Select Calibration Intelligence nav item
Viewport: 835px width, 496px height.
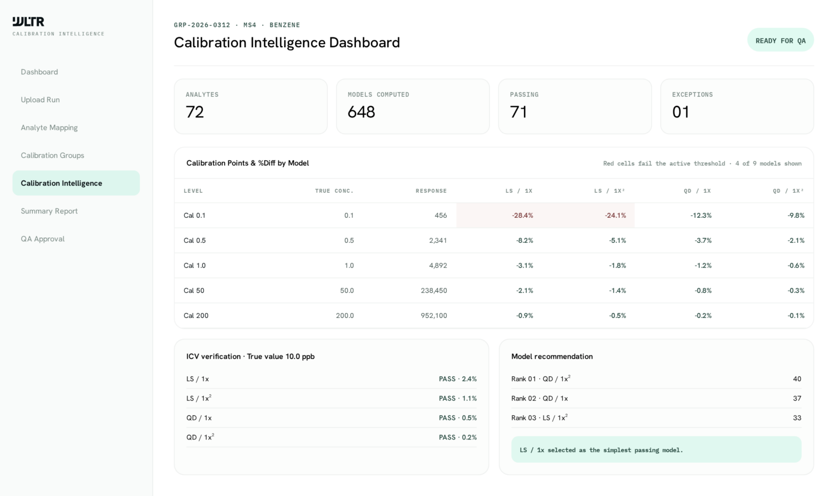point(76,183)
